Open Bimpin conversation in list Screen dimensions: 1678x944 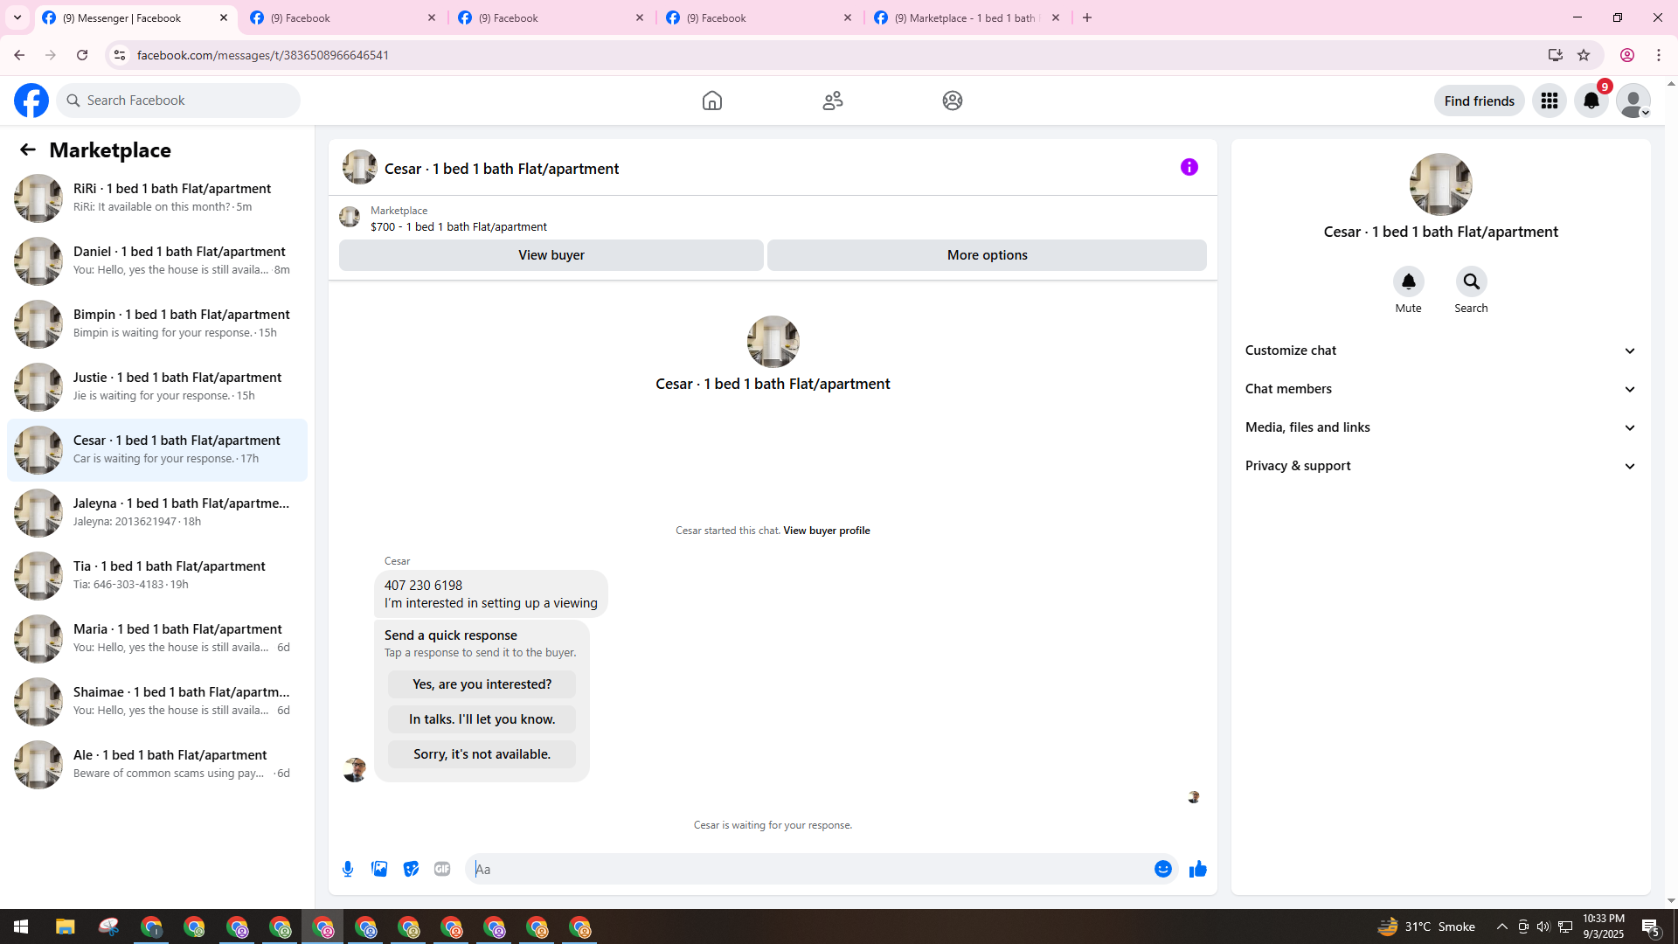(x=157, y=323)
